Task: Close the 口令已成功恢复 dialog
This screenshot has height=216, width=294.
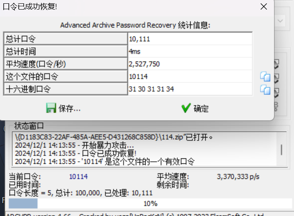Action: (x=264, y=7)
